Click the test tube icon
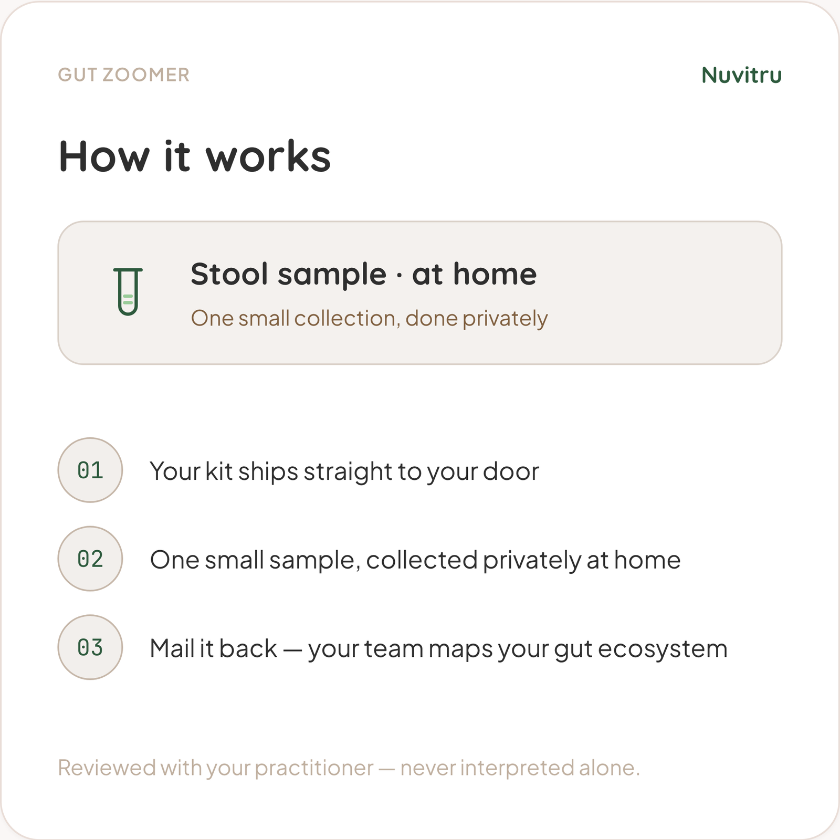 [128, 292]
